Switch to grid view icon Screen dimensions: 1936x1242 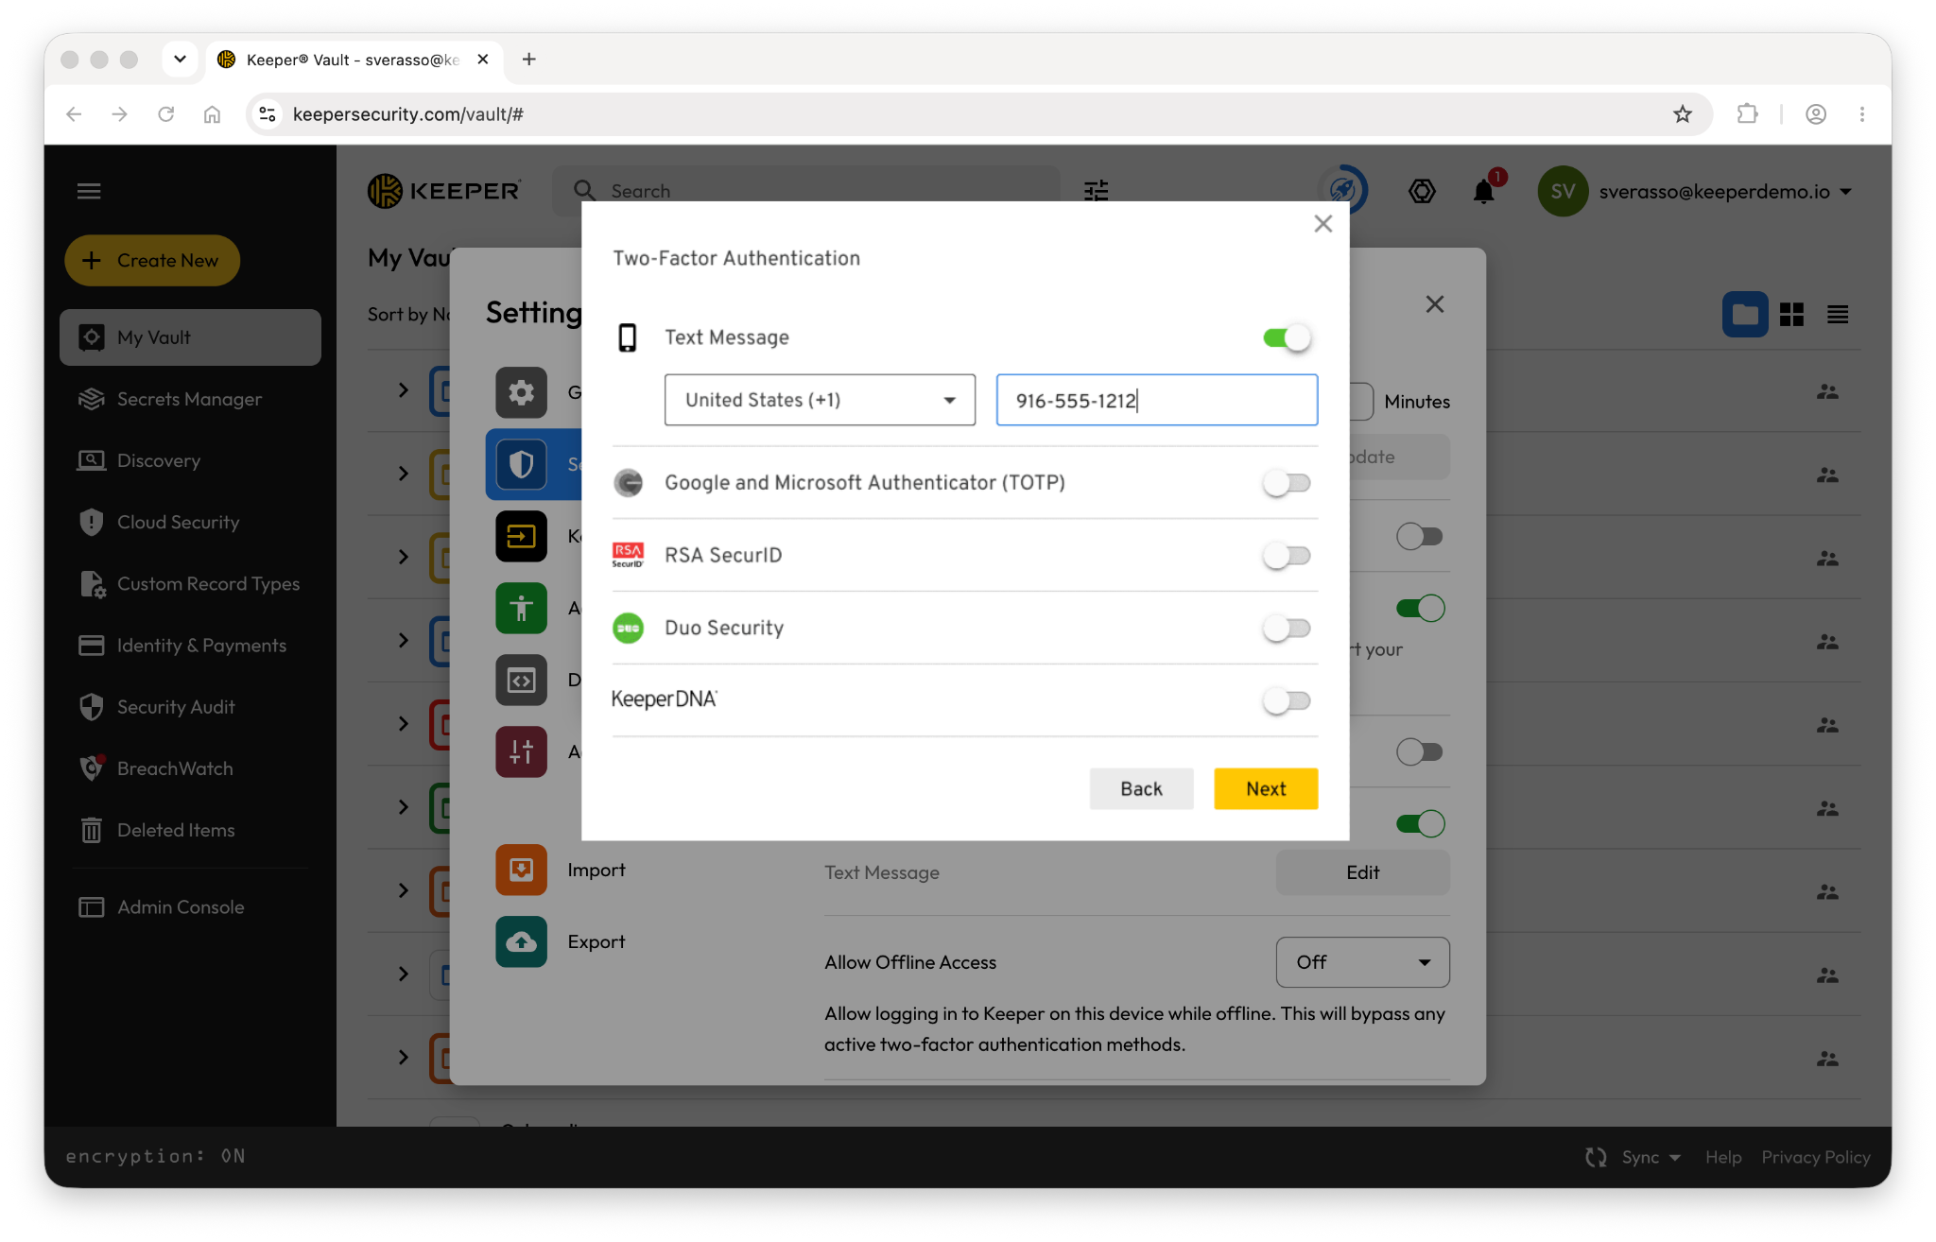pos(1791,315)
